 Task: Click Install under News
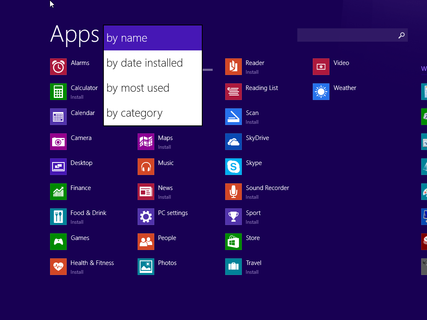click(x=165, y=197)
